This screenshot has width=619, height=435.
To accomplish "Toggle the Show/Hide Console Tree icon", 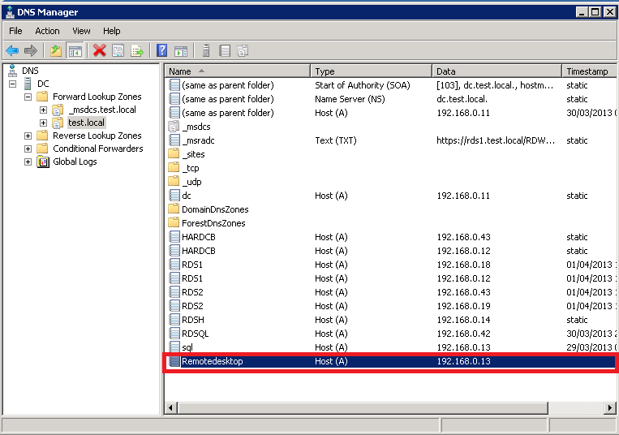I will coord(75,51).
